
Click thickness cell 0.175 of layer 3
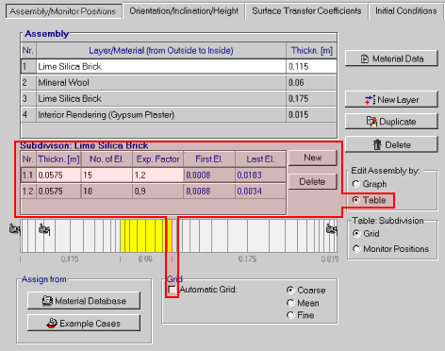coord(311,99)
